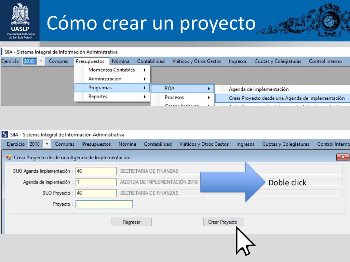This screenshot has height=262, width=350.
Task: Expand Programas submenu
Action: [112, 88]
